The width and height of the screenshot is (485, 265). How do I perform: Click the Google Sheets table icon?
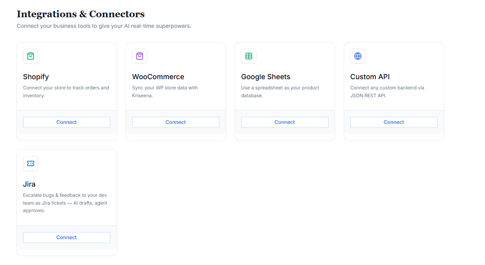tap(249, 56)
